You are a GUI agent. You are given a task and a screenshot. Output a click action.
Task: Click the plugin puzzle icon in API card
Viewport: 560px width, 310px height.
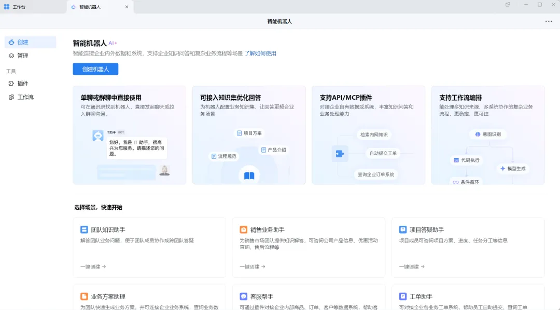[x=340, y=154]
